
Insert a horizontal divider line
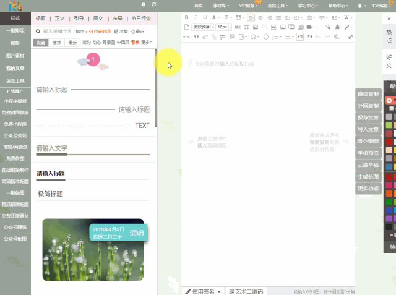click(319, 27)
